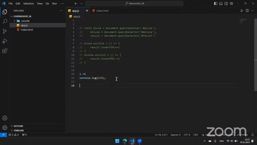Open editor More Actions ellipsis

(x=253, y=11)
